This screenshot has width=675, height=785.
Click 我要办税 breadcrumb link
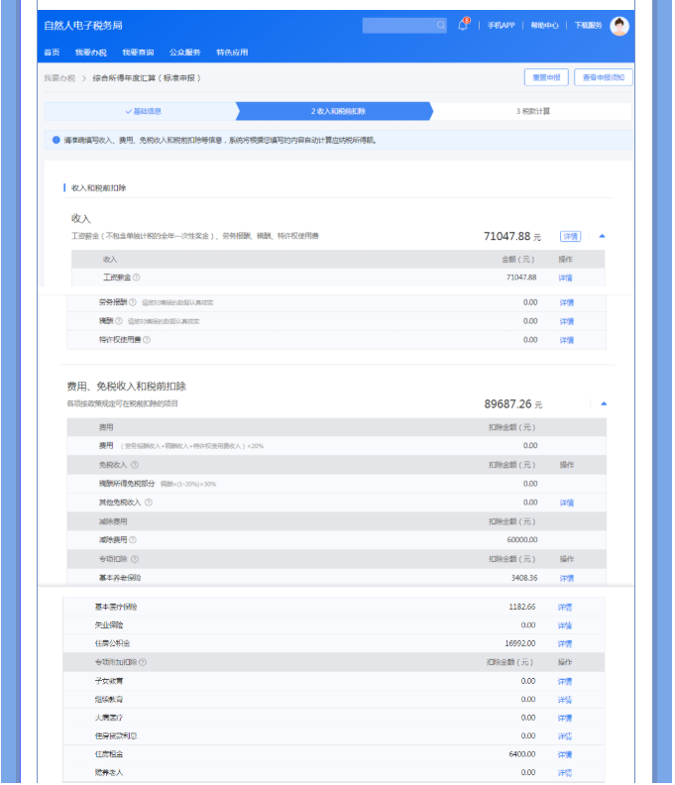(x=59, y=78)
